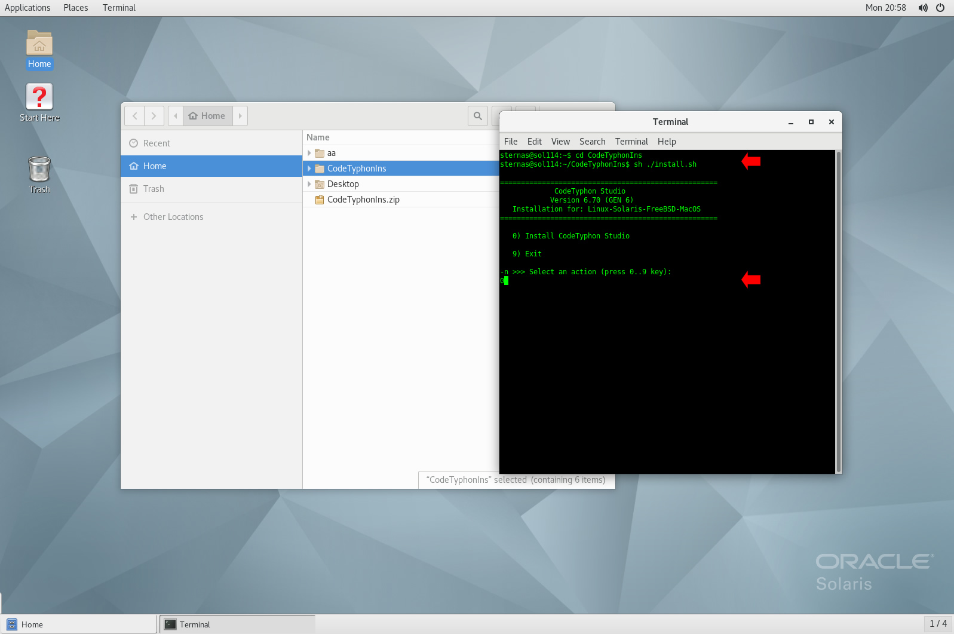The image size is (954, 634).
Task: Click the Home path bar button
Action: (x=207, y=116)
